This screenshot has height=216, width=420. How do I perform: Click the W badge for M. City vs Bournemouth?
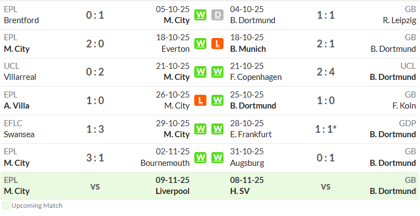click(x=200, y=158)
